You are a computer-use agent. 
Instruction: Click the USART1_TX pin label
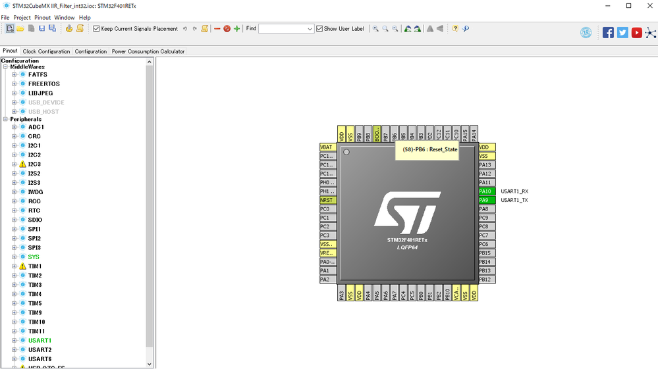pos(514,200)
